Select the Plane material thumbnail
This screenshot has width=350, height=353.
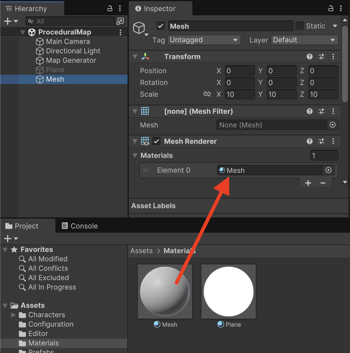[229, 291]
